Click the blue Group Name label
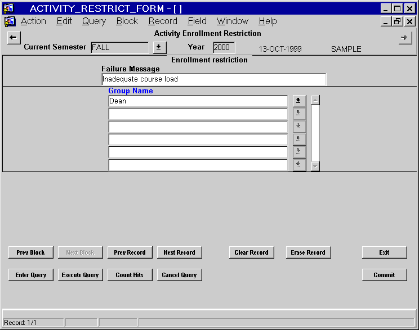 click(131, 91)
